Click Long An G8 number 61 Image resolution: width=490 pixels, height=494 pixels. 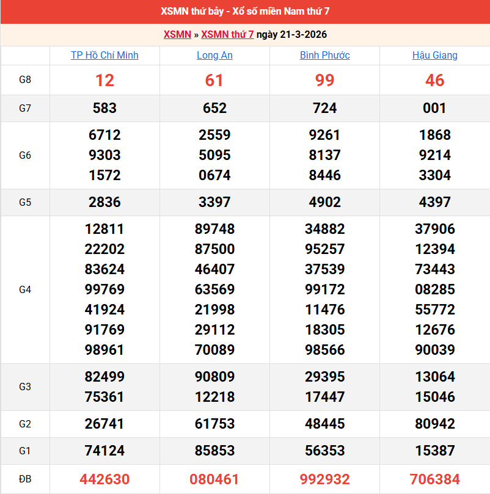(x=214, y=81)
